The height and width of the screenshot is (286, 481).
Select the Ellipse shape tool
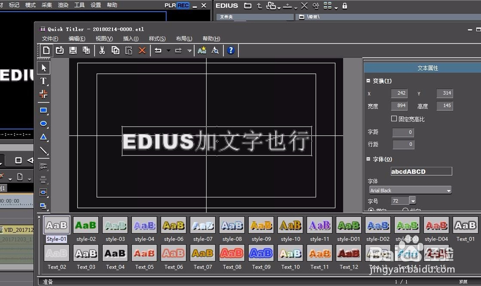click(44, 124)
